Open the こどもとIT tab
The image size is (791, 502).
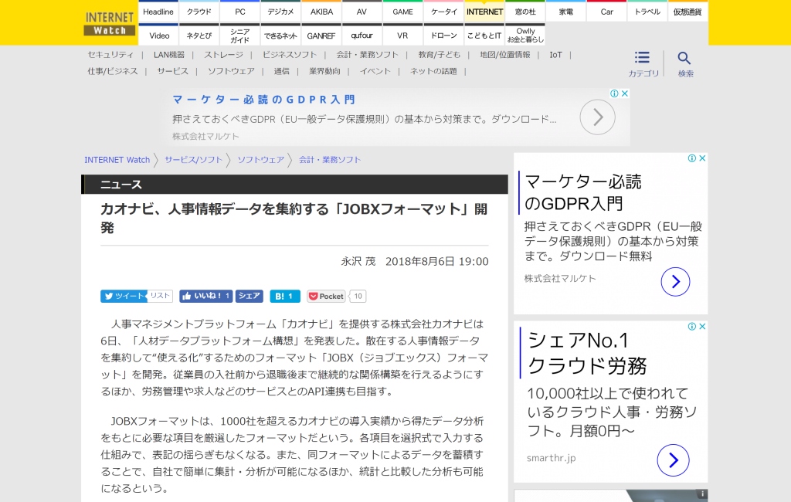pos(484,36)
